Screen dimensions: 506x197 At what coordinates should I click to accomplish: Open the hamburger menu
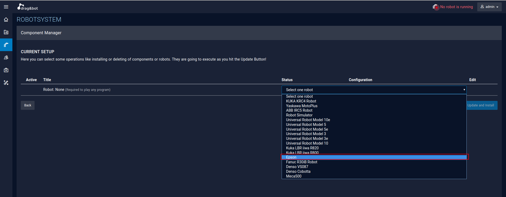pos(6,7)
